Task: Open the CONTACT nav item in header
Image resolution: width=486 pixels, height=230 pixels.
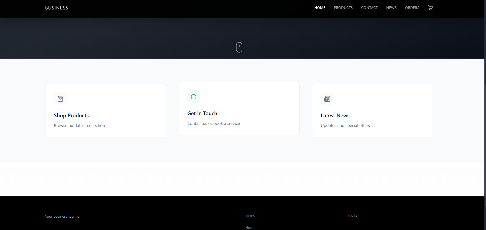Action: click(x=369, y=8)
